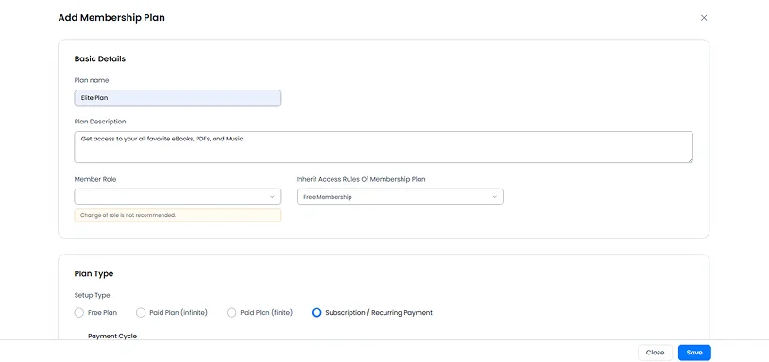Click the Basic Details heading
Viewport: 769px width, 362px height.
(x=100, y=58)
